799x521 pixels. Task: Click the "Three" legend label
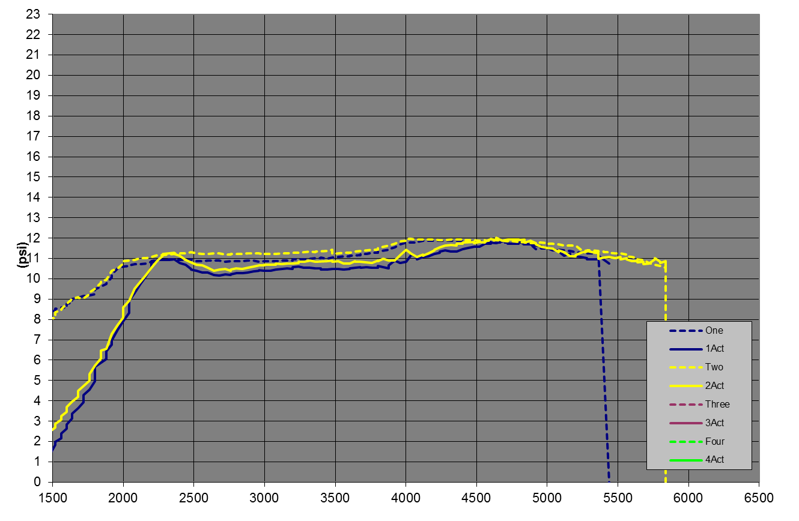(717, 405)
